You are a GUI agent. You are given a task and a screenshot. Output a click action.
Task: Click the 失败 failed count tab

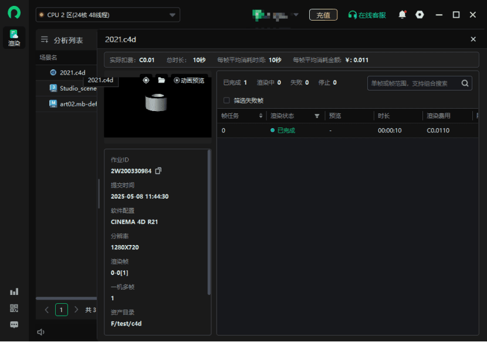tap(299, 82)
